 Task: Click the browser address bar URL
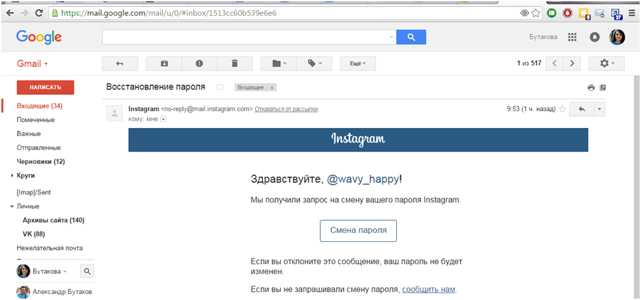click(x=169, y=13)
